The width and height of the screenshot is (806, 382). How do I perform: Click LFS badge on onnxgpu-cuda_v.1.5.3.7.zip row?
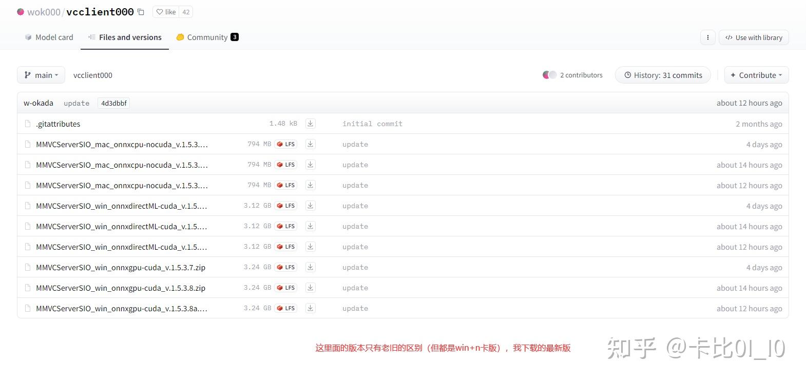pyautogui.click(x=285, y=267)
